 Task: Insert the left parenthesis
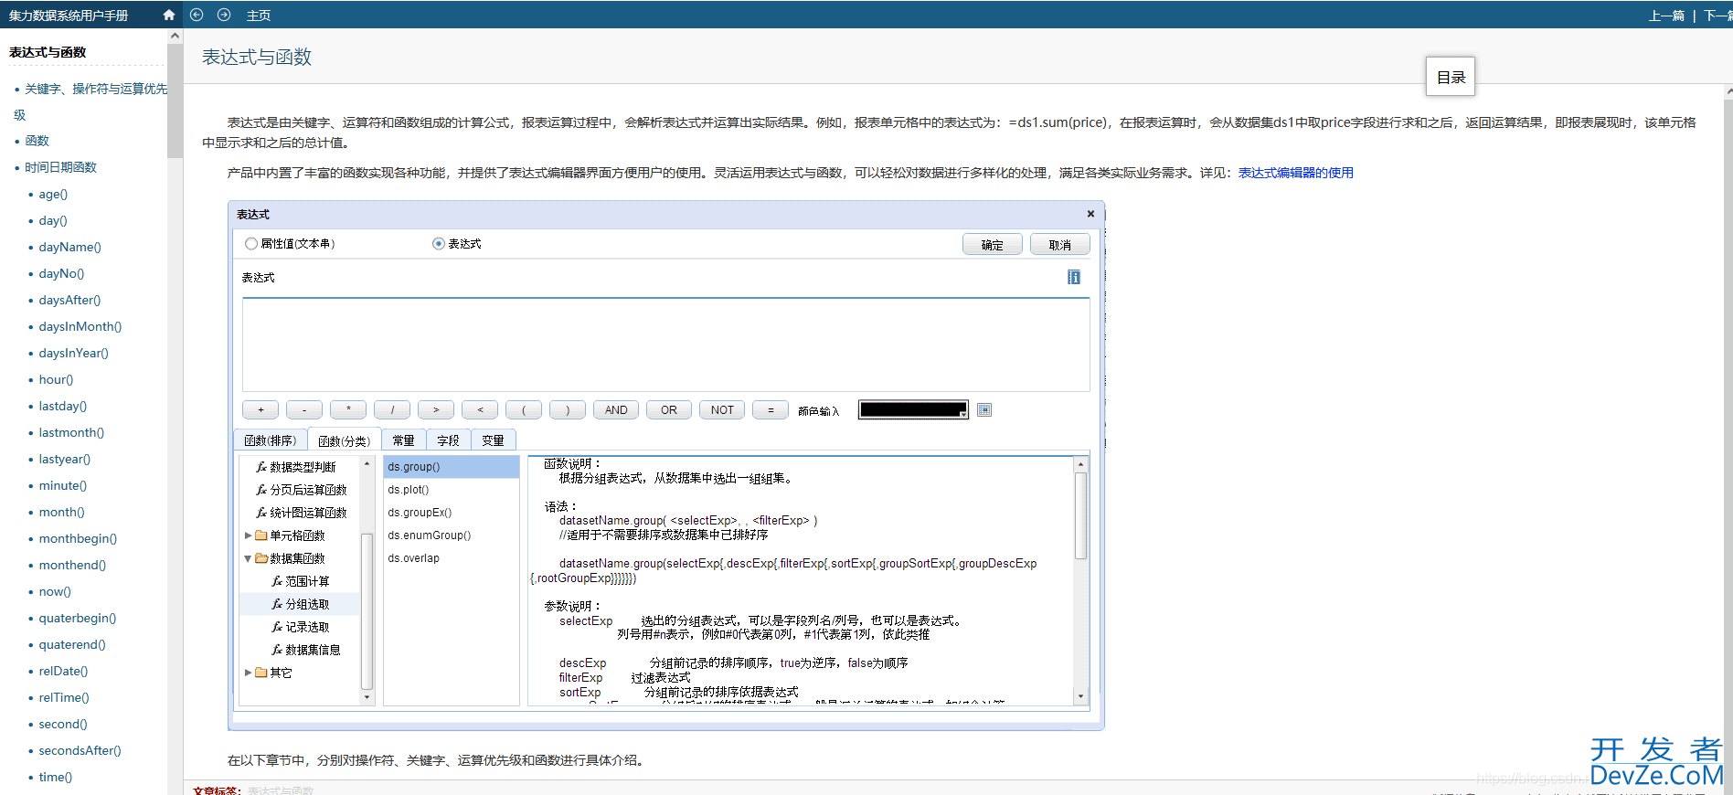[x=524, y=410]
